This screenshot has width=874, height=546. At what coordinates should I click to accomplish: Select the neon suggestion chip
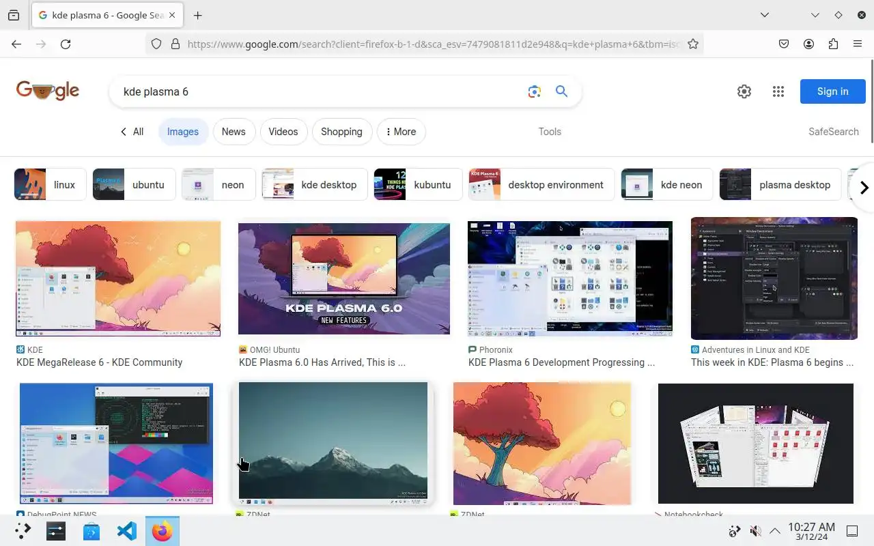pos(218,184)
